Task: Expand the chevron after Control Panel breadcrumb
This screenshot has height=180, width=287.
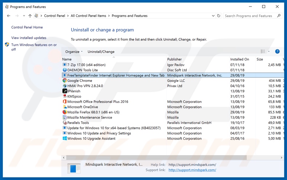Action: click(x=68, y=16)
